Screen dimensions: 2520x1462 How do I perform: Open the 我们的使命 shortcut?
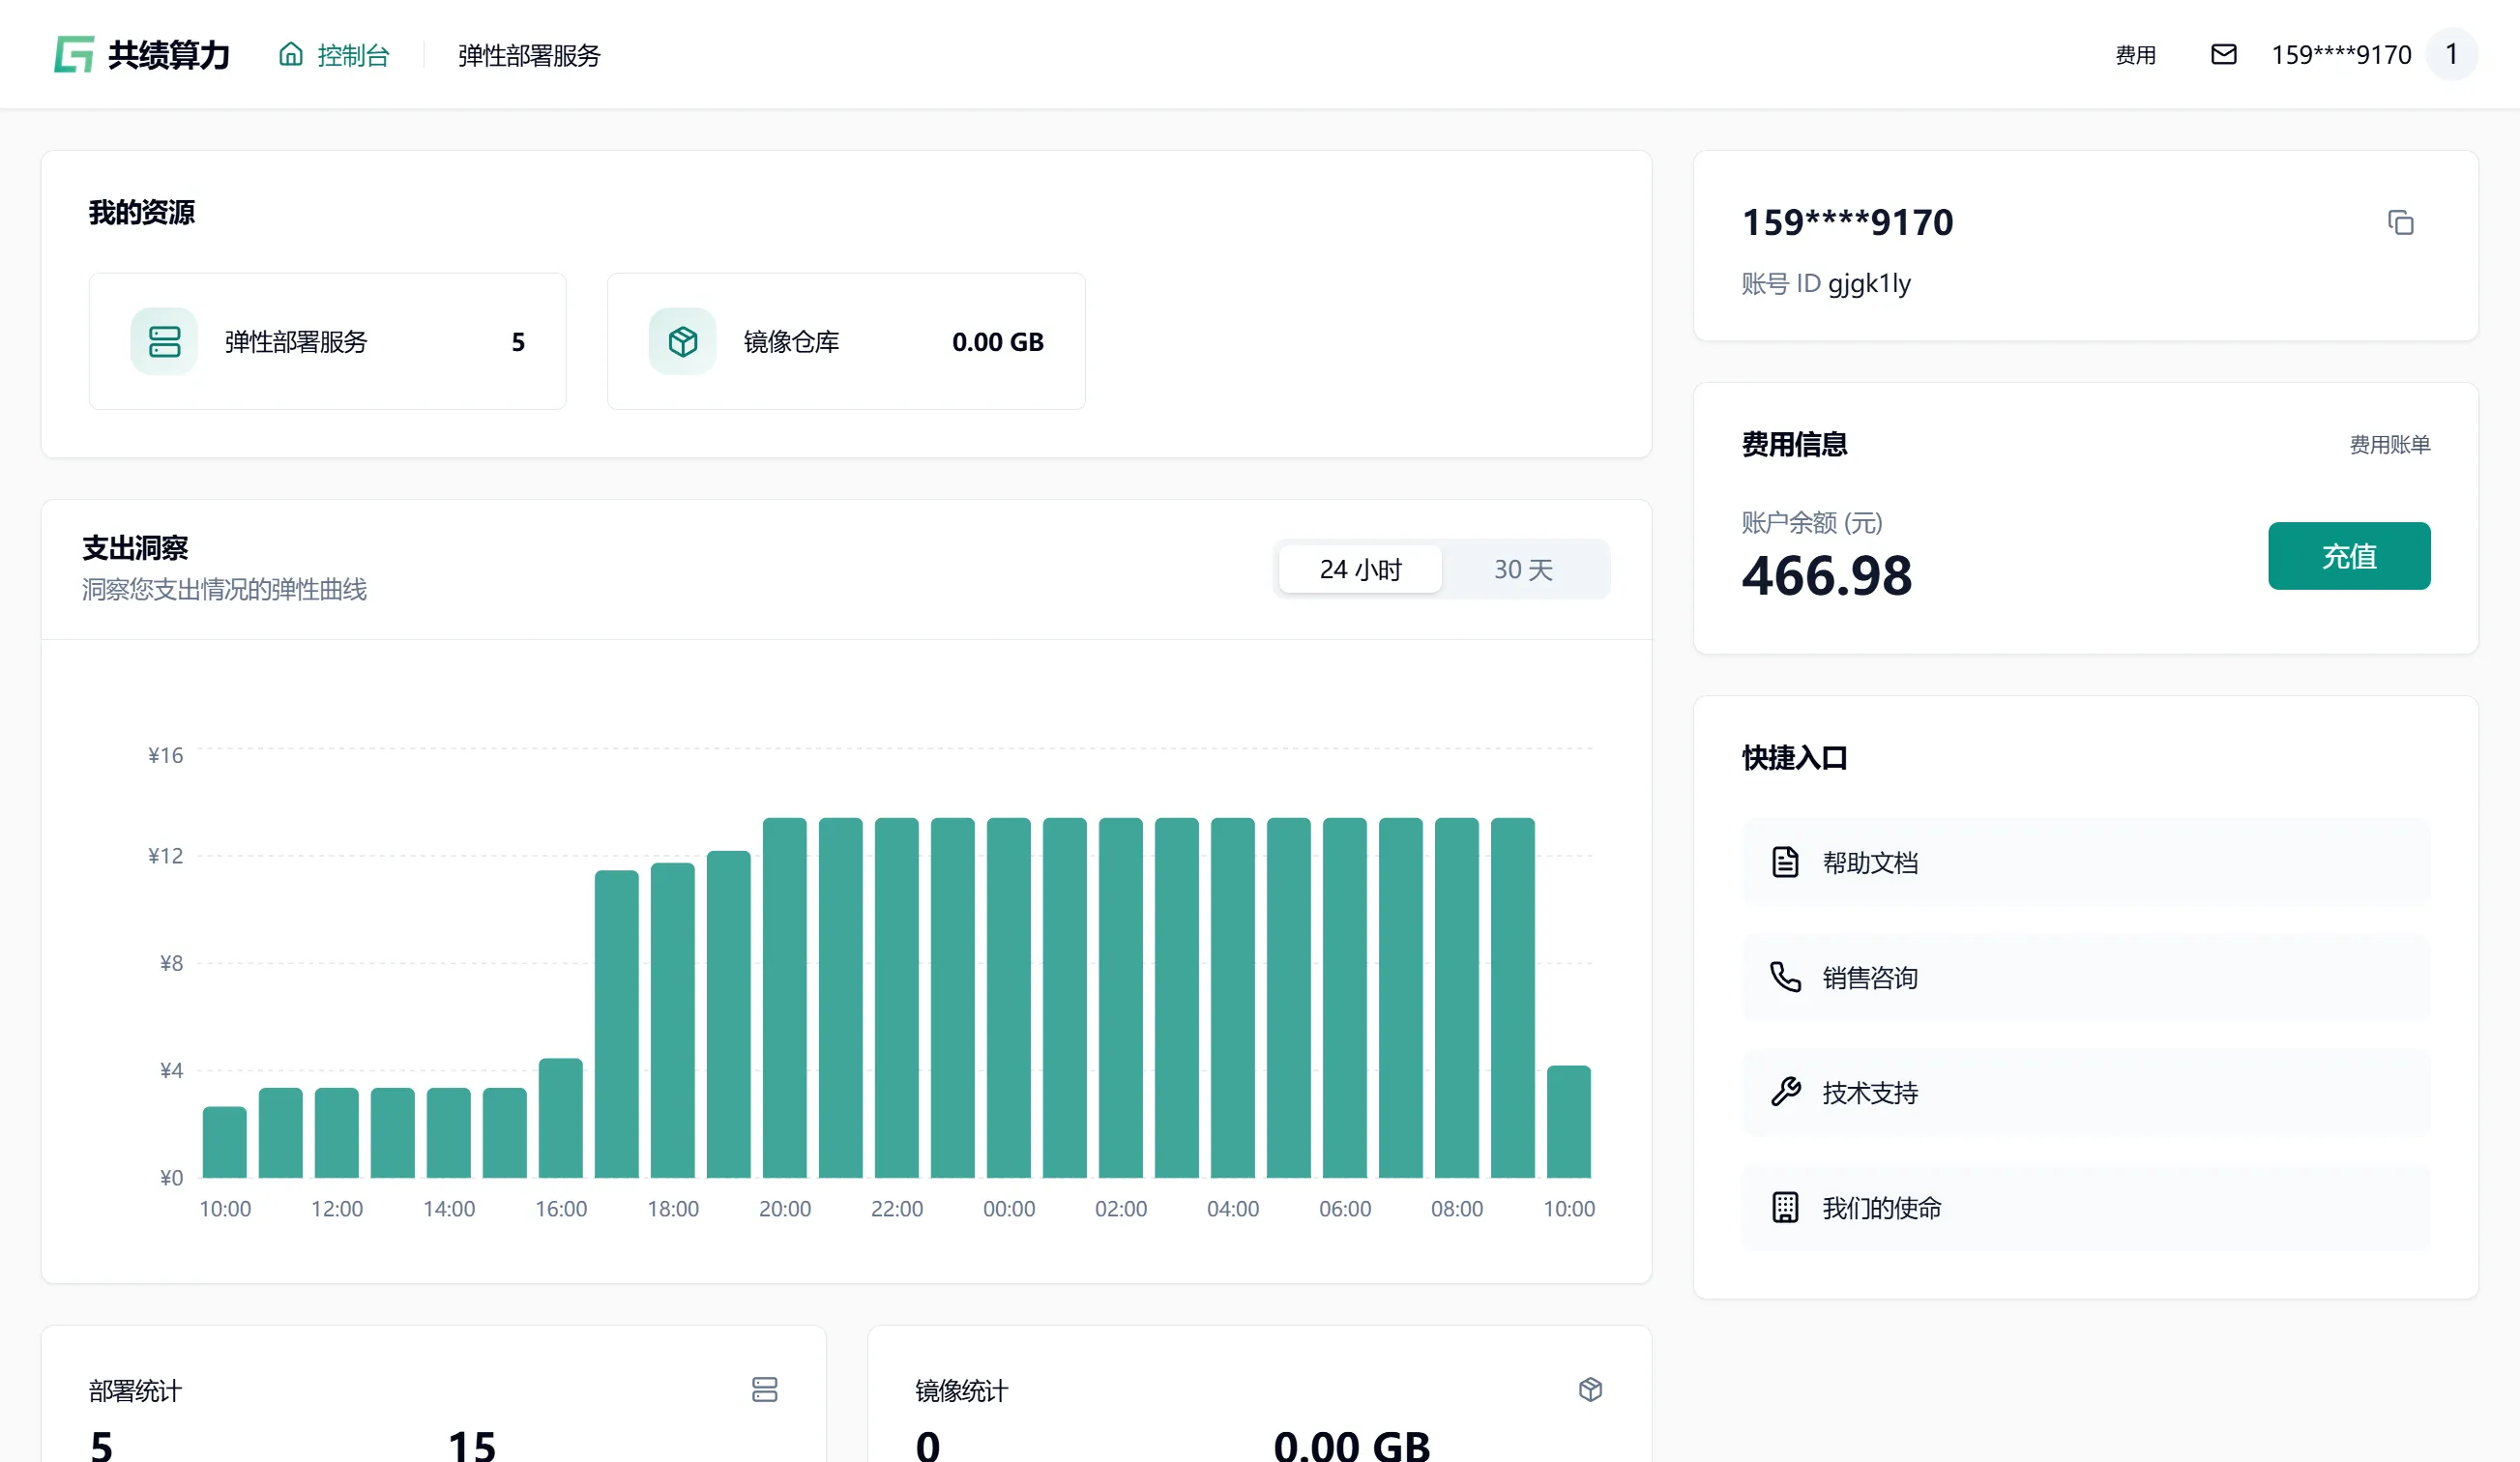2085,1207
